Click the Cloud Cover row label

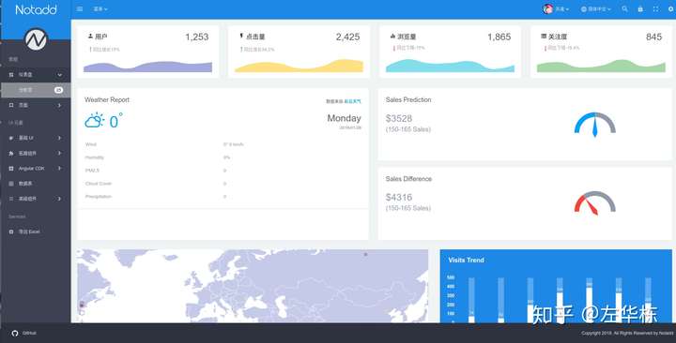[99, 184]
